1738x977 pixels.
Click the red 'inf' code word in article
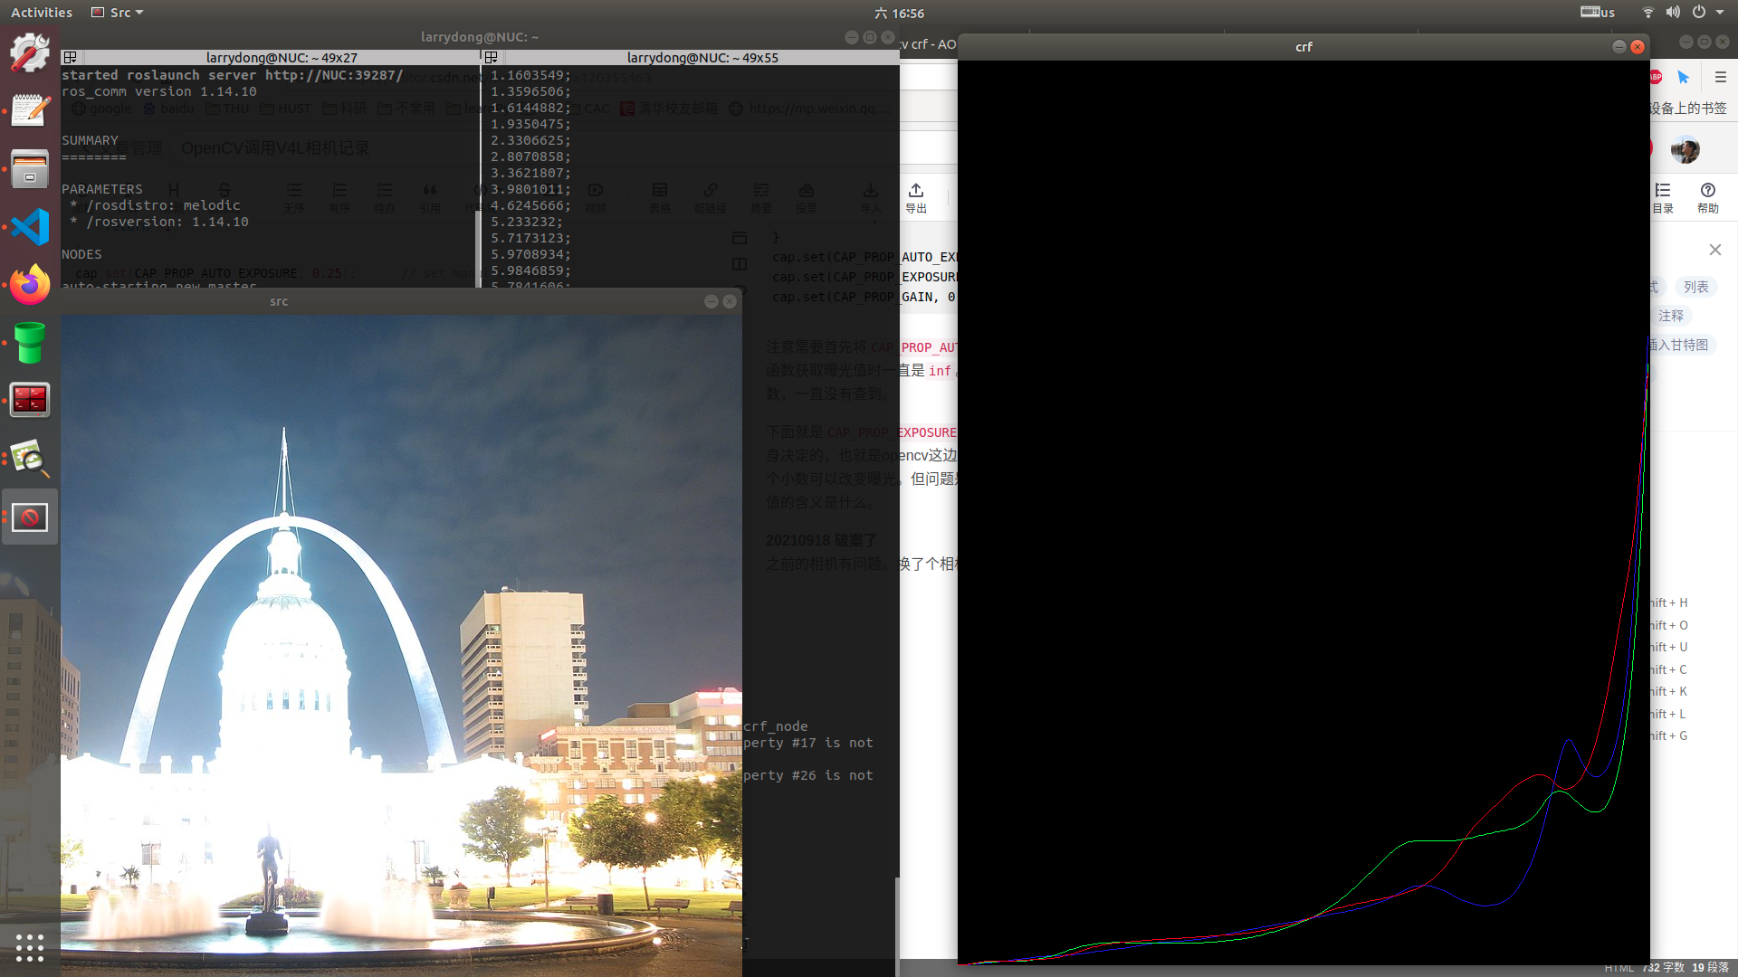click(x=940, y=371)
